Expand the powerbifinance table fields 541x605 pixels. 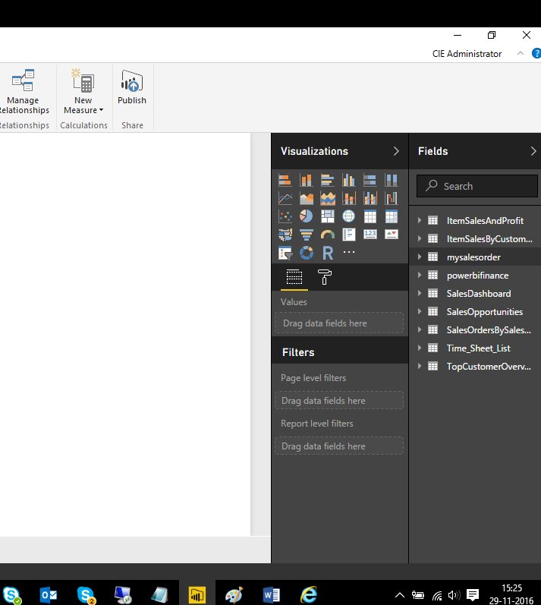[419, 276]
